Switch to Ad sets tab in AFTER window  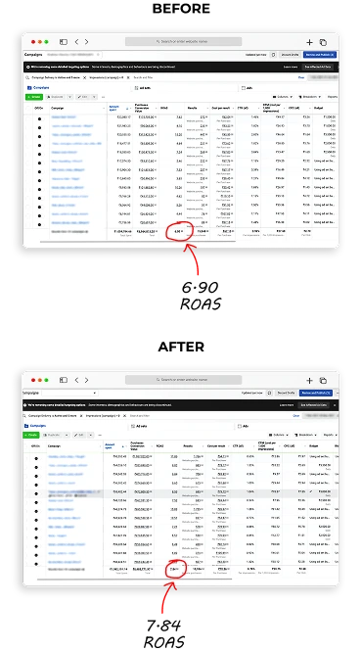pyautogui.click(x=140, y=426)
